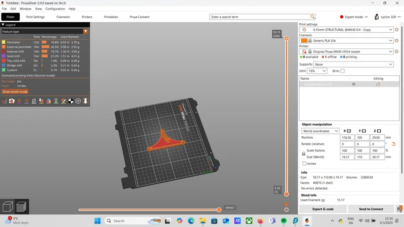Viewport: 404px width, 227px height.
Task: Click search magnifier icon
Action: click(312, 17)
